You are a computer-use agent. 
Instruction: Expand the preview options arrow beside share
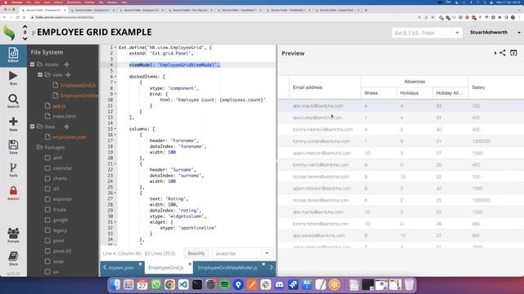[495, 53]
